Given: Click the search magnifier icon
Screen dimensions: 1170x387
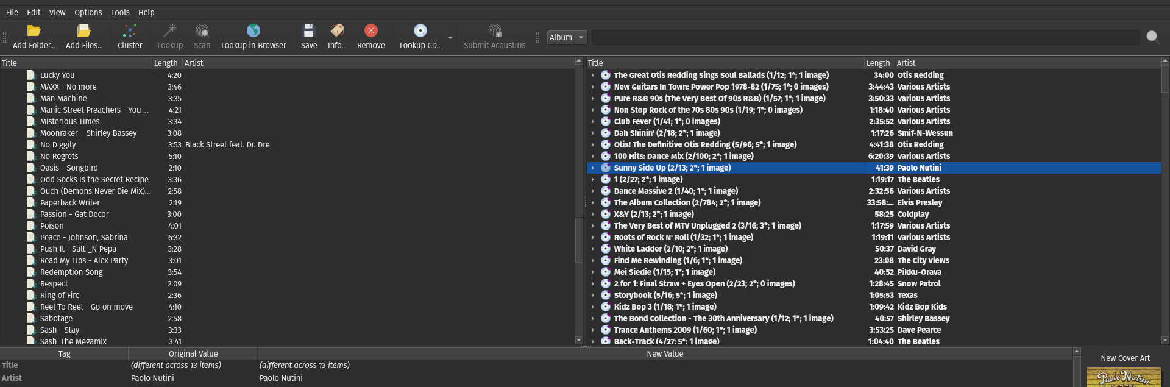Looking at the screenshot, I should pyautogui.click(x=1152, y=37).
